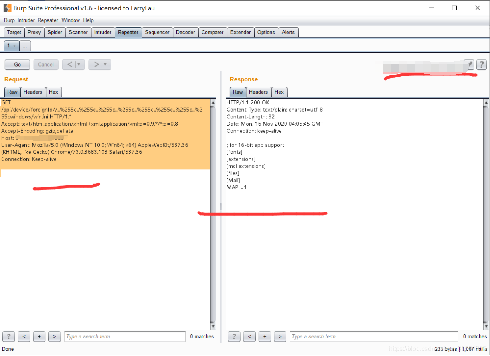Viewport: 490px width, 356px height.
Task: Switch to the Scanner tab
Action: pos(78,32)
